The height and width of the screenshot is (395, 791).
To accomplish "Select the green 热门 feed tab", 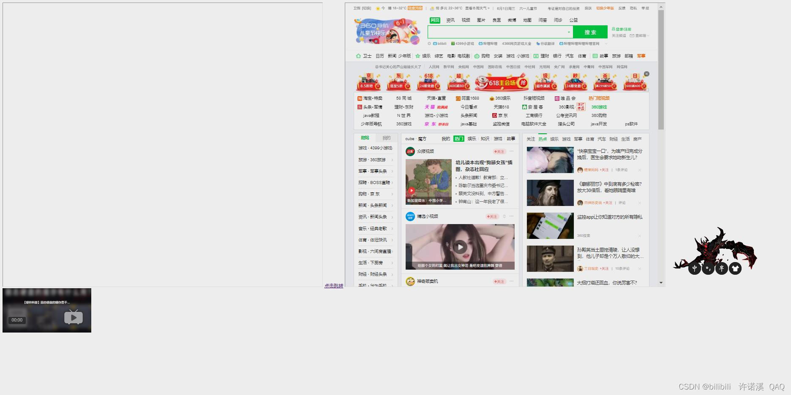I will coord(459,139).
